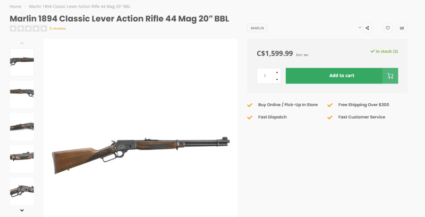The image size is (425, 217).
Task: Click the quantity input field
Action: point(265,75)
